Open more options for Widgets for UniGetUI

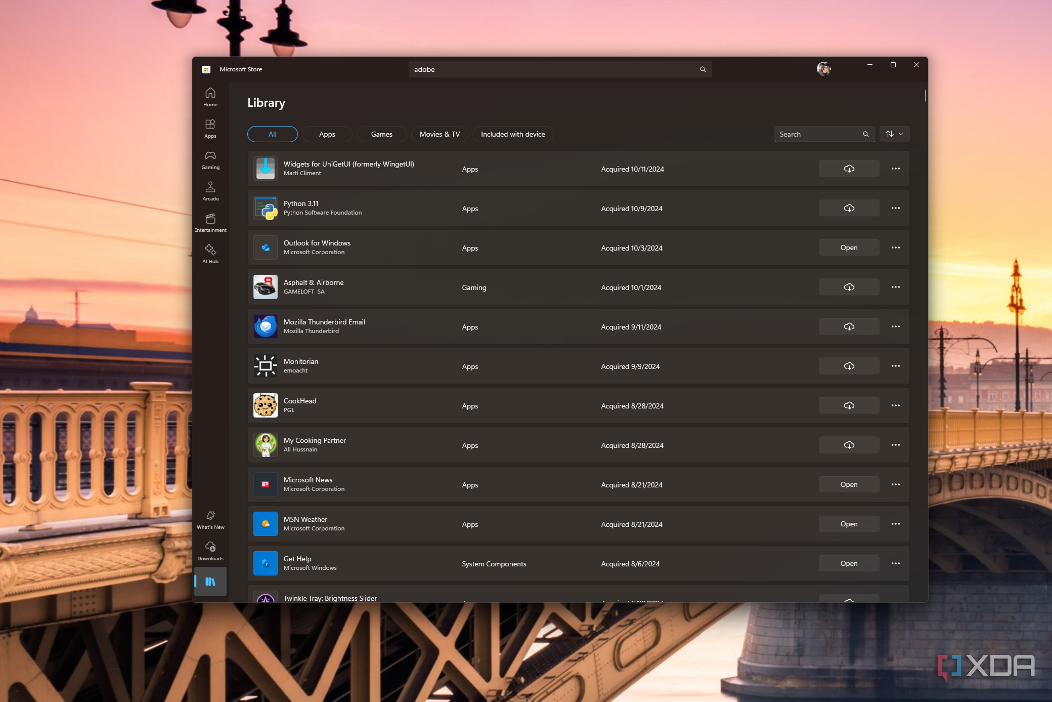tap(895, 169)
